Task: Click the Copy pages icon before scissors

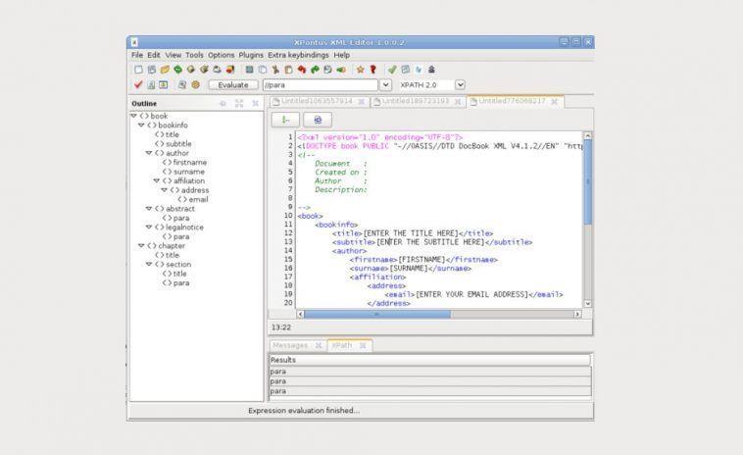Action: (x=263, y=70)
